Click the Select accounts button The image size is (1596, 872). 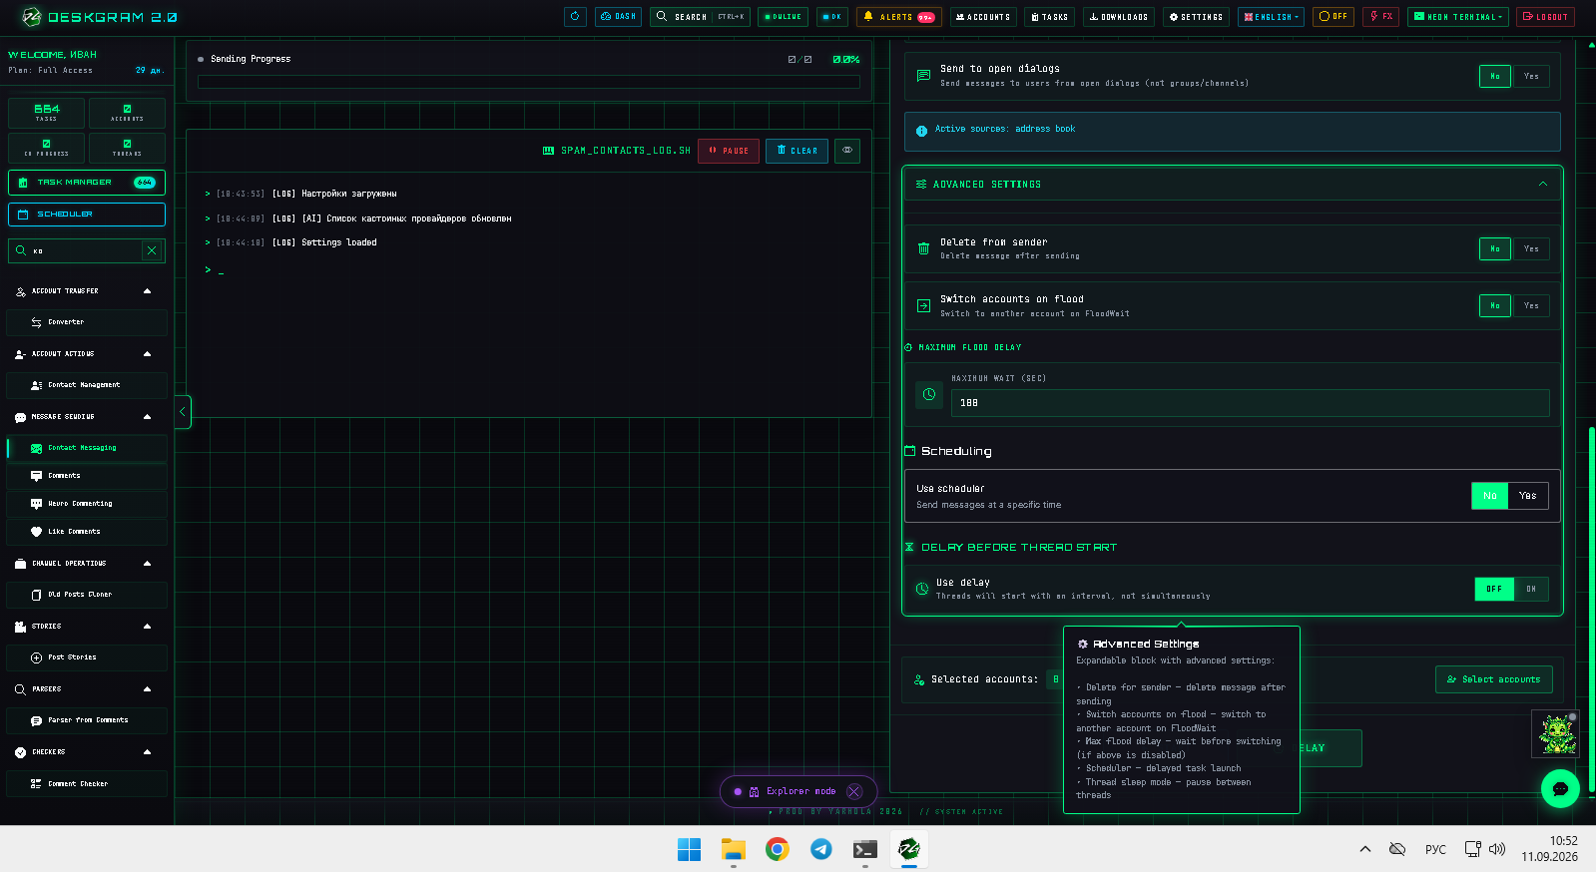click(x=1493, y=679)
